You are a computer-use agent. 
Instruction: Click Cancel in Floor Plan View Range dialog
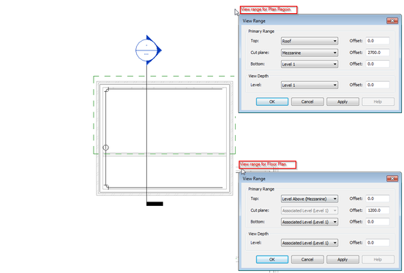click(x=307, y=260)
